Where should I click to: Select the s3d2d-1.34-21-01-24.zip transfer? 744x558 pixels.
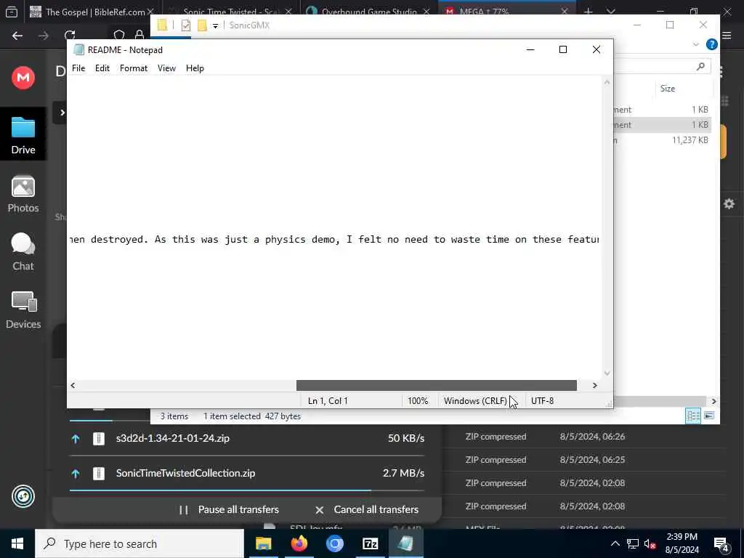247,438
